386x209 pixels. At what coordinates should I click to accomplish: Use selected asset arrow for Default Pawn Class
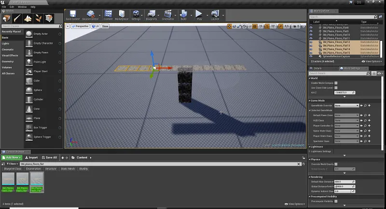pyautogui.click(x=361, y=115)
